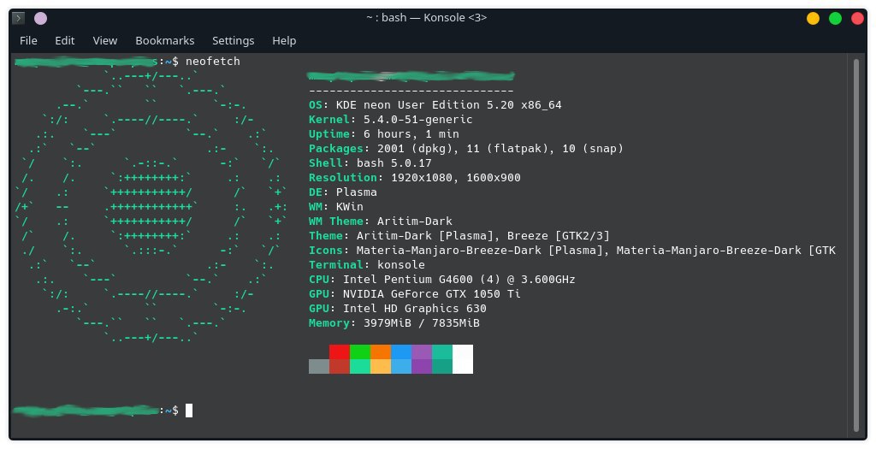Screen dimensions: 876x449
Task: Click the terminal app icon in title bar
Action: point(19,18)
